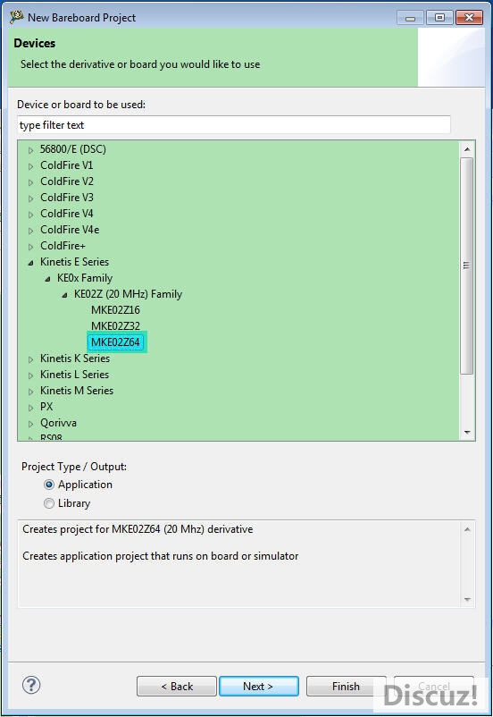This screenshot has height=717, width=493.
Task: Select the Kinetis M Series label
Action: click(77, 391)
